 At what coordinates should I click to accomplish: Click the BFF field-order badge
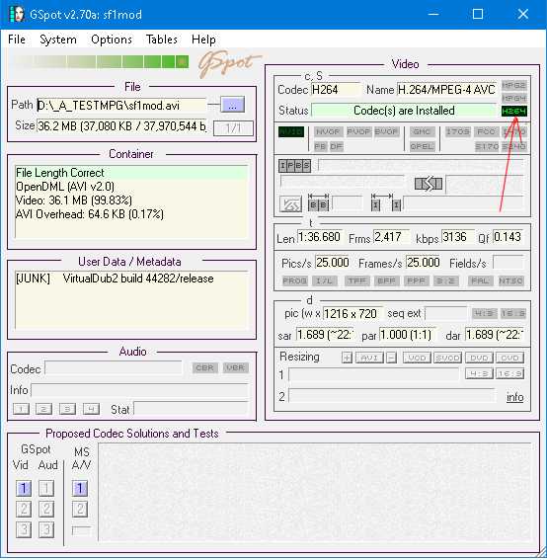coord(386,280)
